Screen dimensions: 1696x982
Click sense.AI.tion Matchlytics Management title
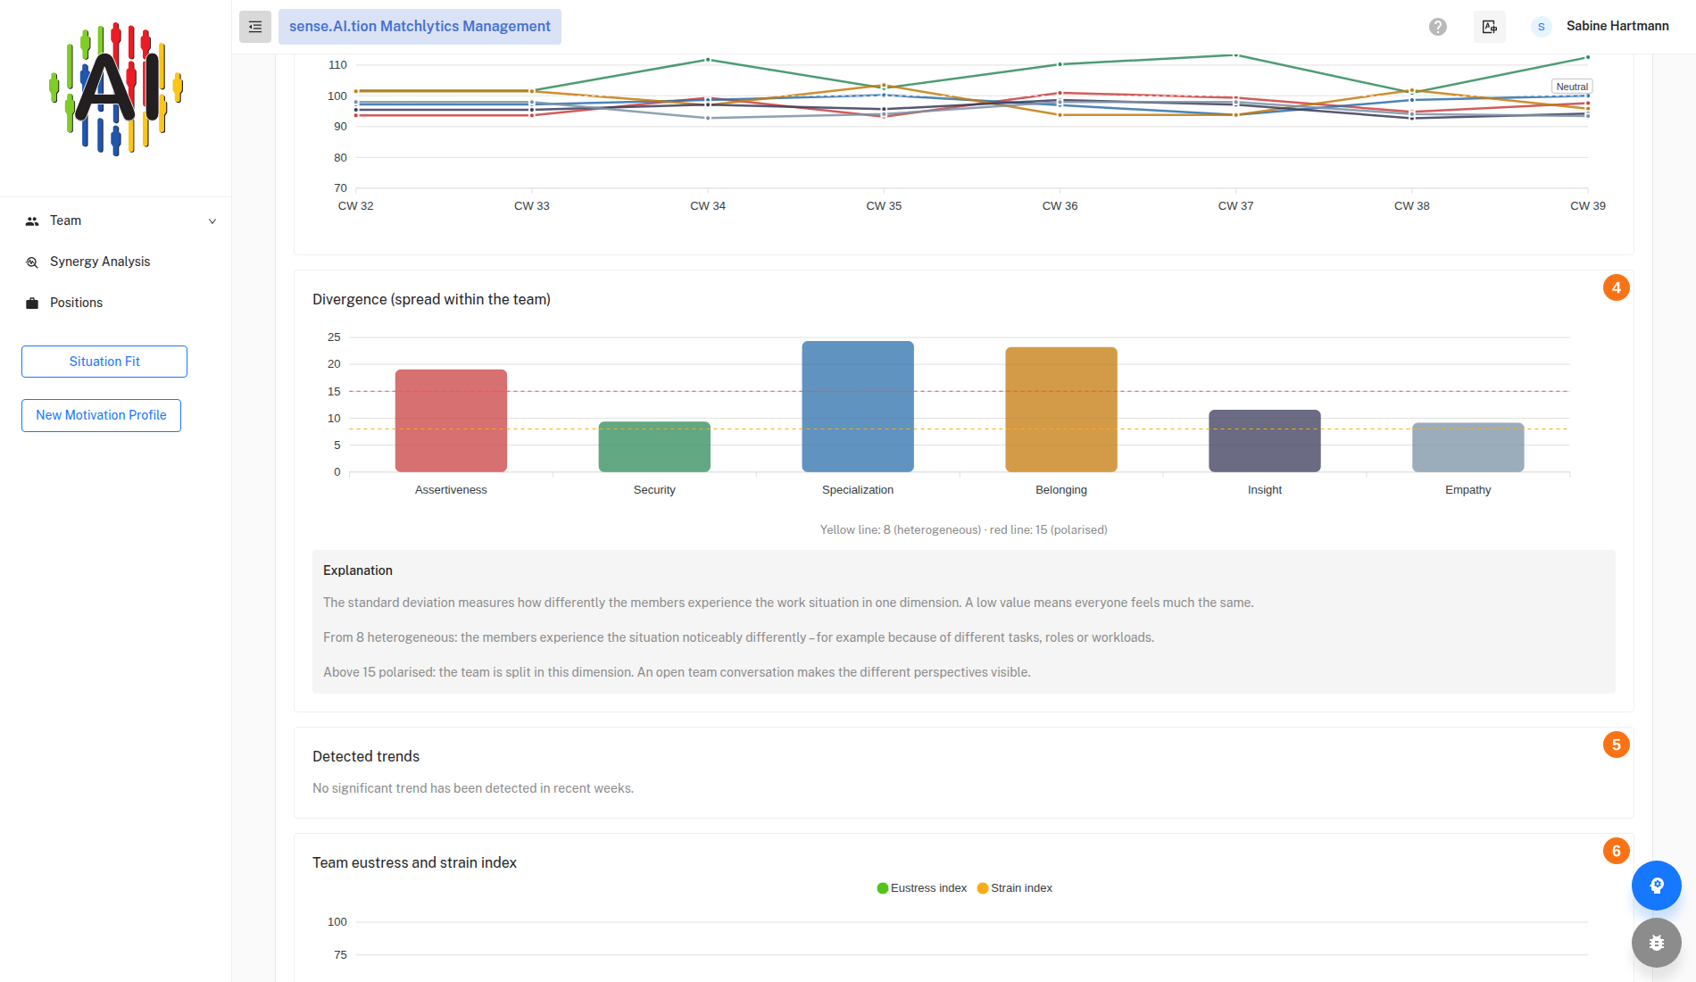coord(420,27)
